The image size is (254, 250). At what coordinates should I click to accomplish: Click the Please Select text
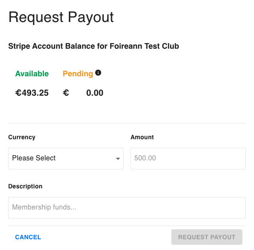tap(34, 158)
